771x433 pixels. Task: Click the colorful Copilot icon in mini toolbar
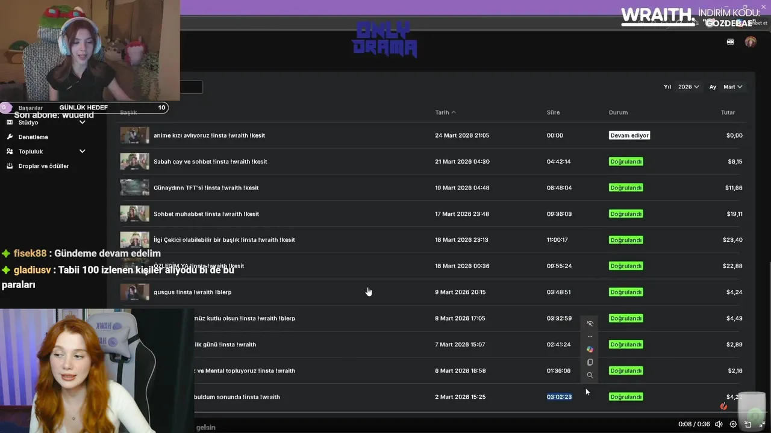click(x=590, y=349)
